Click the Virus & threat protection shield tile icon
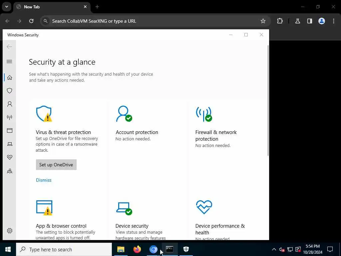Screen dimensions: 341x256 pyautogui.click(x=44, y=114)
